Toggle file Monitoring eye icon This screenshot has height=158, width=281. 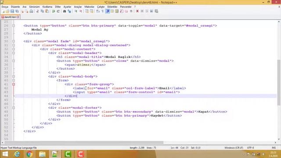click(x=131, y=11)
